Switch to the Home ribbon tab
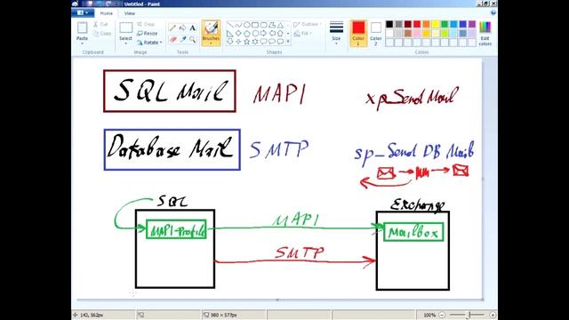This screenshot has height=320, width=569. click(107, 13)
